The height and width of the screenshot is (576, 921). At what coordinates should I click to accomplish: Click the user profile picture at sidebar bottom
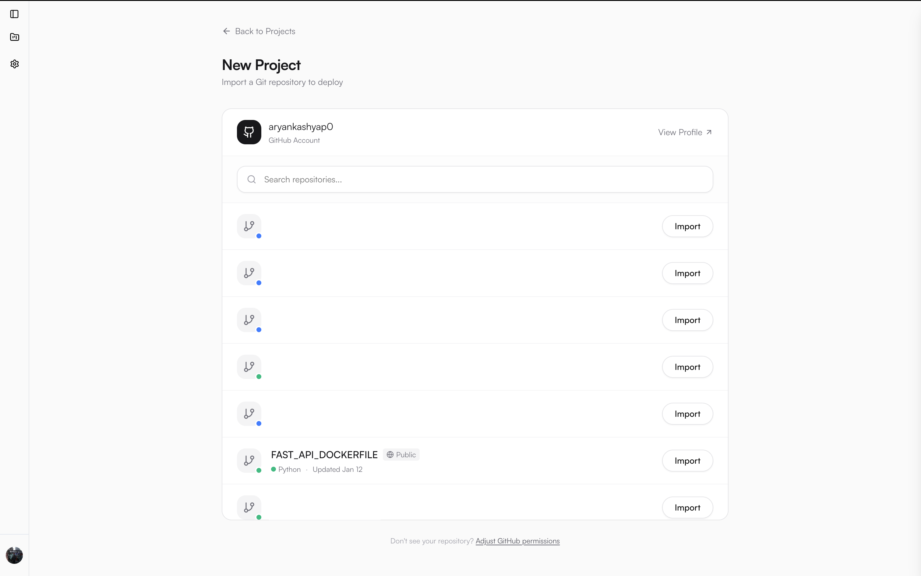point(15,555)
